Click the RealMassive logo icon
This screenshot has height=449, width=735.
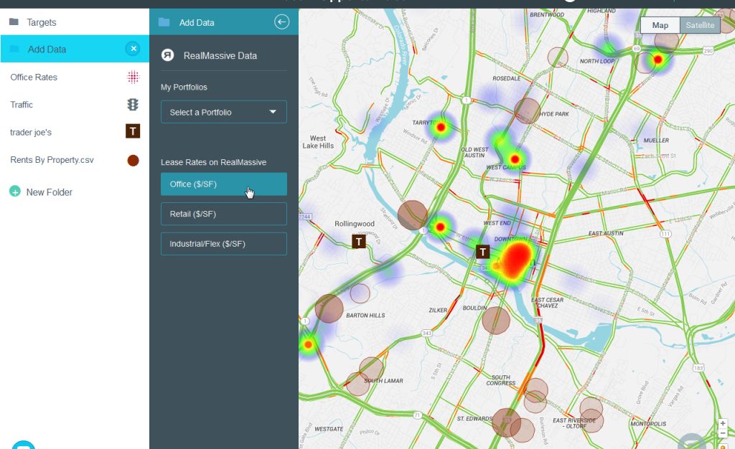(168, 55)
